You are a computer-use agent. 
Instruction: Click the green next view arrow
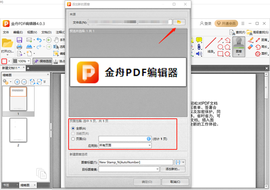tap(49, 47)
